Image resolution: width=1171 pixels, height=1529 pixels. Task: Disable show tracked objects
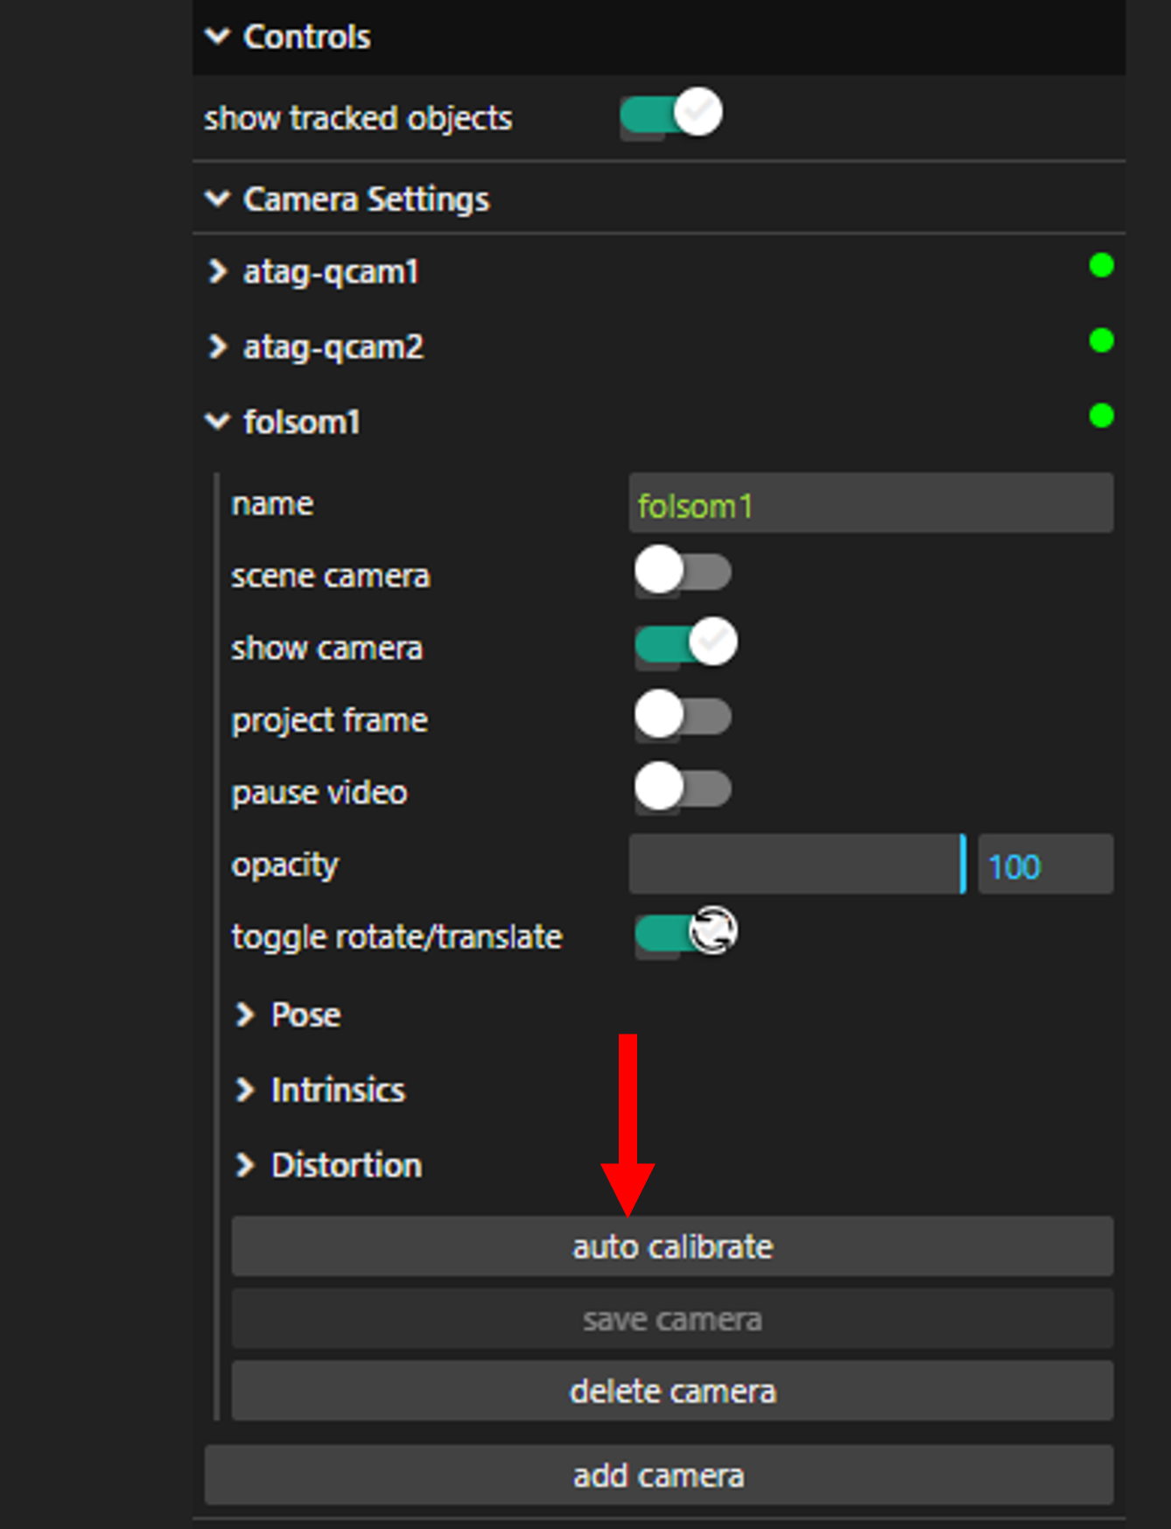pos(670,114)
